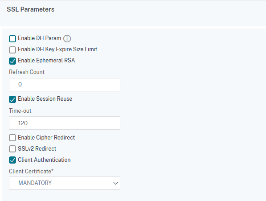Click the Enable DH Key Expire Size Limit label text
Image resolution: width=266 pixels, height=201 pixels.
click(x=57, y=49)
